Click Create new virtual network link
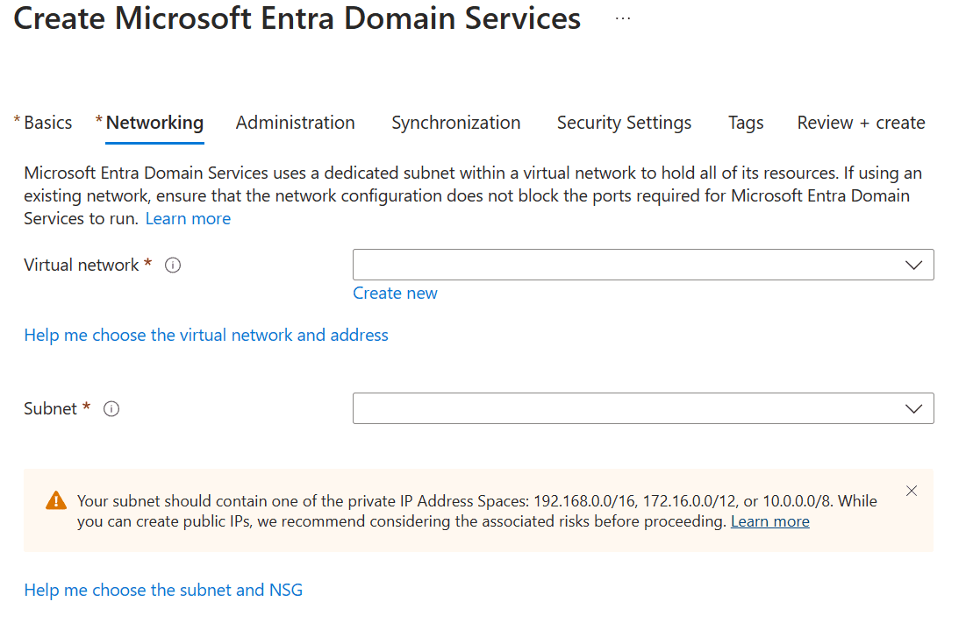This screenshot has height=630, width=973. point(396,293)
